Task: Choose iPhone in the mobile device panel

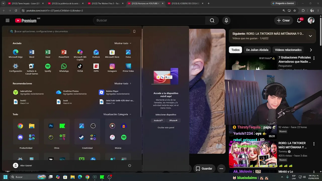Action: [173, 121]
